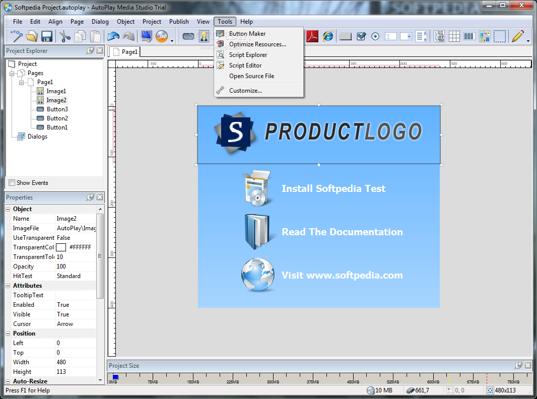Build the project with the burning disc icon
This screenshot has width=537, height=399.
tap(162, 36)
